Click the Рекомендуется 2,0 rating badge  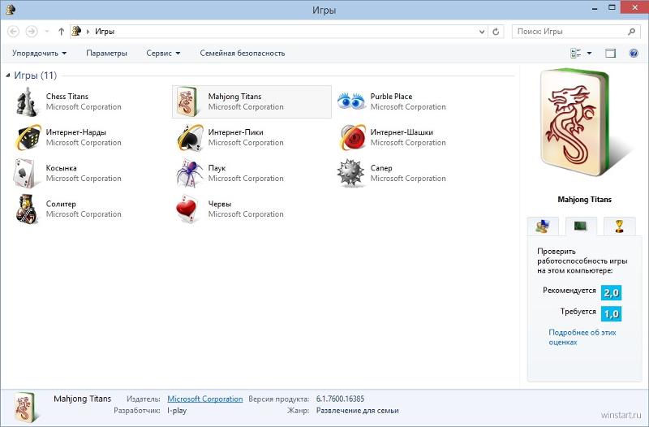point(612,292)
